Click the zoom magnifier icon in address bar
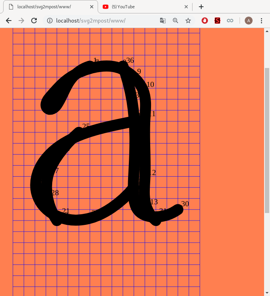The width and height of the screenshot is (270, 296). (x=176, y=21)
